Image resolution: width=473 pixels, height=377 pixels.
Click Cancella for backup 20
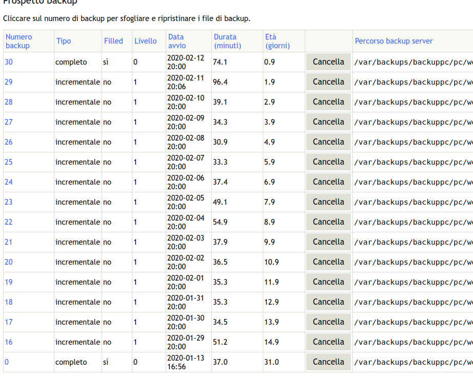click(328, 262)
